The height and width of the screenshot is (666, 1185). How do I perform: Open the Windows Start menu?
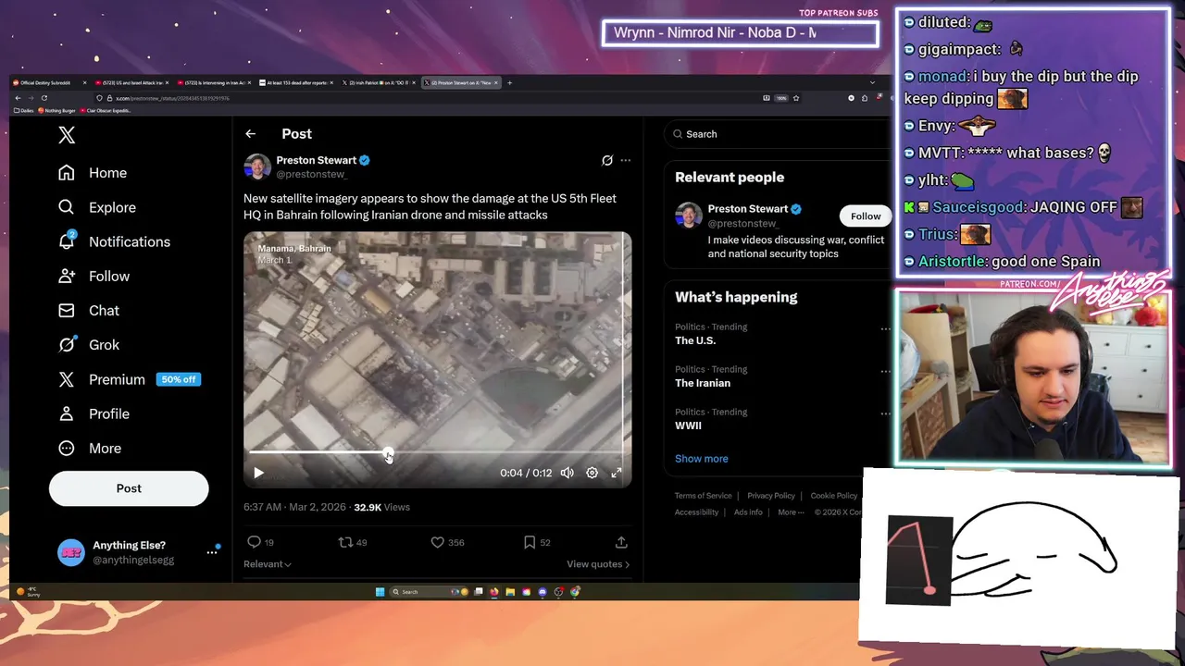(380, 592)
